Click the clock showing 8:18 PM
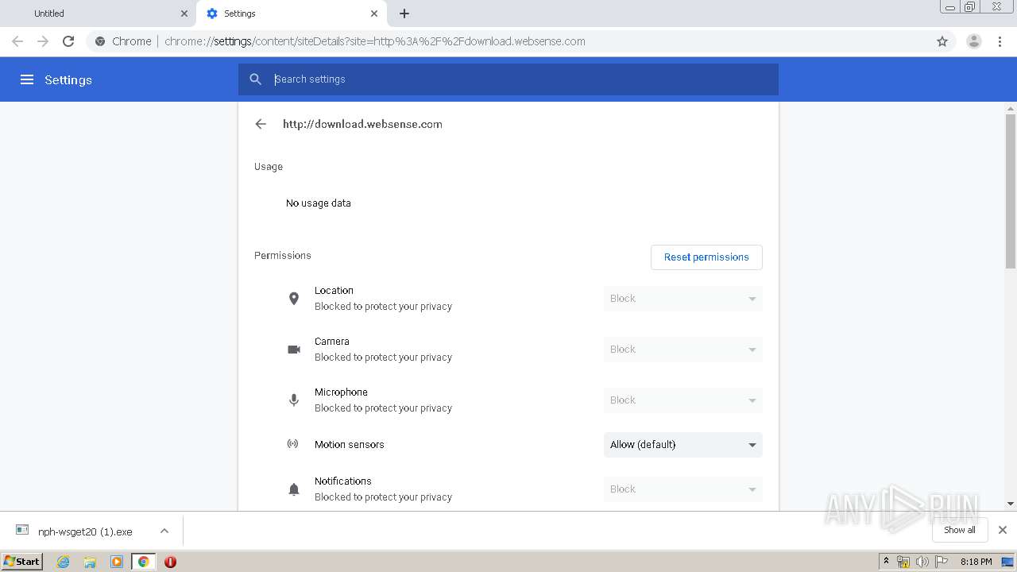 976,562
